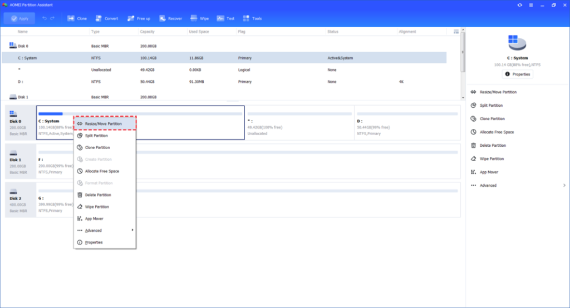
Task: Open the Recover tool
Action: 163,18
